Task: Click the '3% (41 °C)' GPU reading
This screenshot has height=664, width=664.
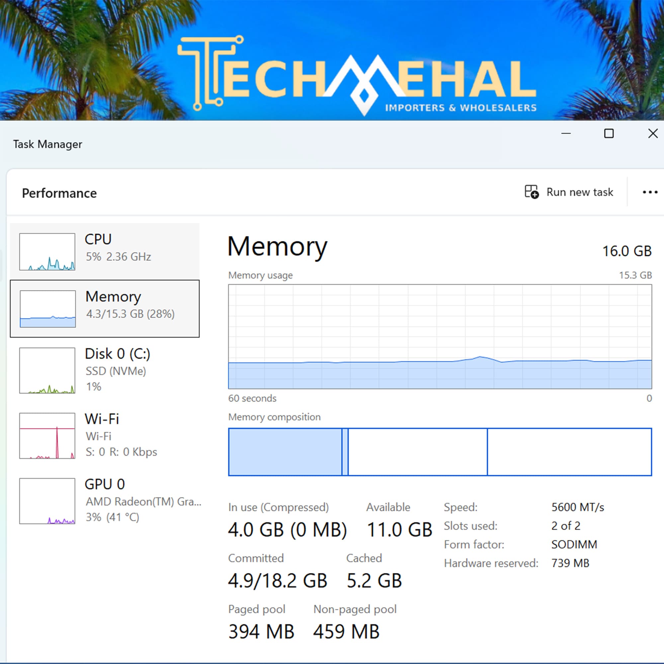Action: (113, 517)
